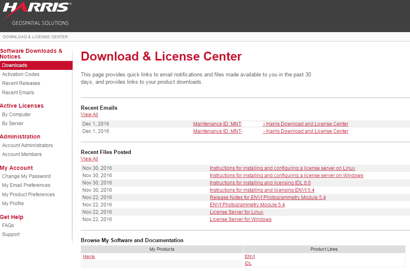Image resolution: width=410 pixels, height=271 pixels.
Task: Click the Download & License Center breadcrumb
Action: pyautogui.click(x=35, y=37)
